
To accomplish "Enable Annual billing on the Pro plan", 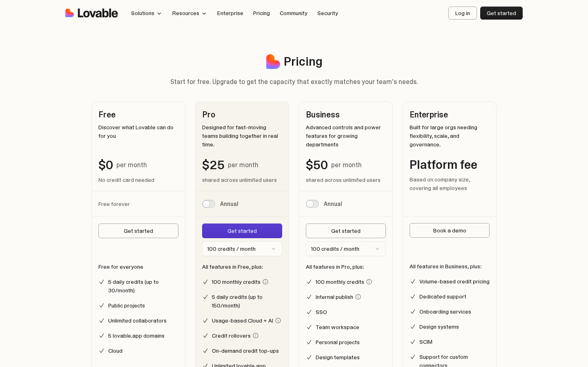I will [x=209, y=204].
